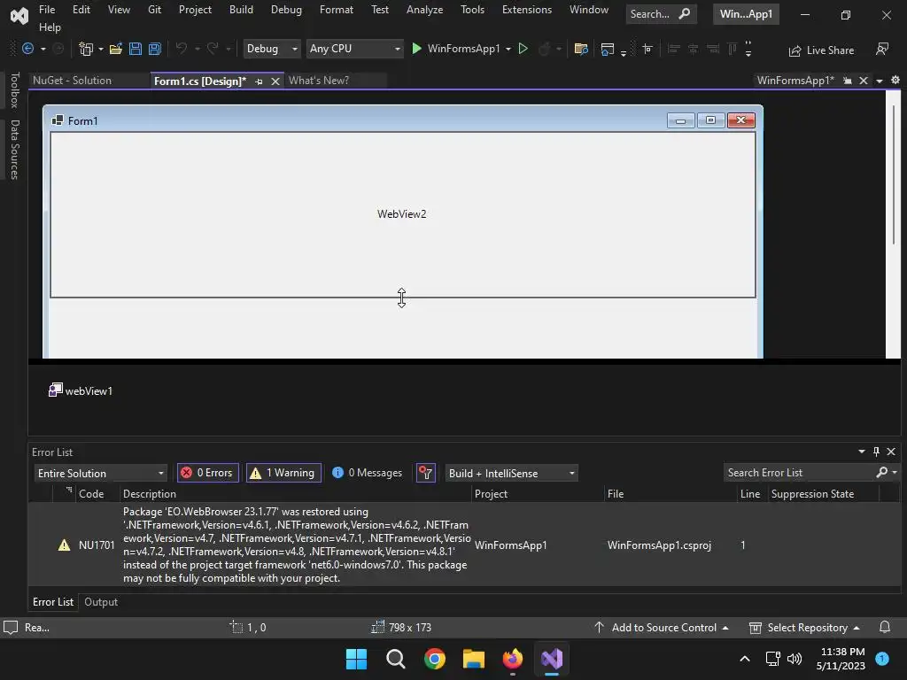Click the tab settings gear icon
907x680 pixels.
click(895, 81)
